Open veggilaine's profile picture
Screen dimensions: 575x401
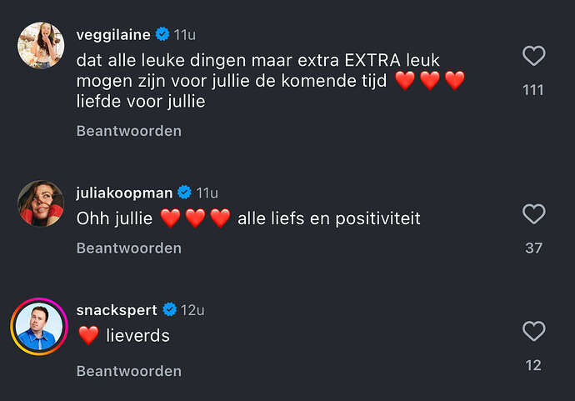pyautogui.click(x=41, y=45)
